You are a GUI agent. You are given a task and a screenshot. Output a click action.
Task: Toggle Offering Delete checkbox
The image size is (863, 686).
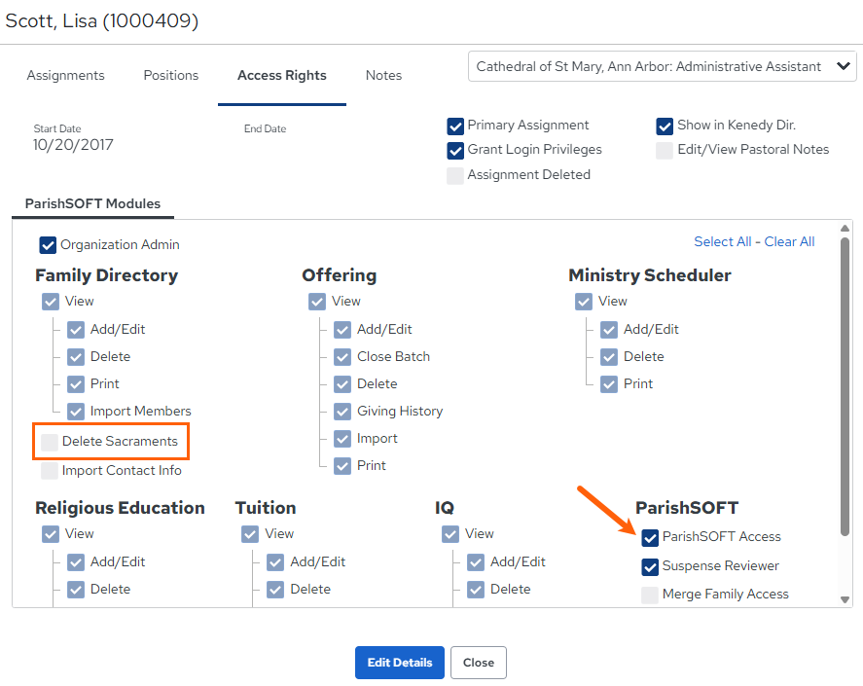pyautogui.click(x=342, y=384)
